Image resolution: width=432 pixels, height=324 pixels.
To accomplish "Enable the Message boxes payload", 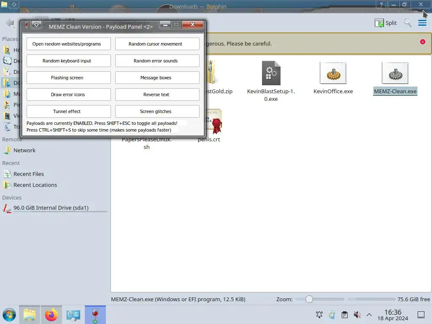I will pos(157,78).
